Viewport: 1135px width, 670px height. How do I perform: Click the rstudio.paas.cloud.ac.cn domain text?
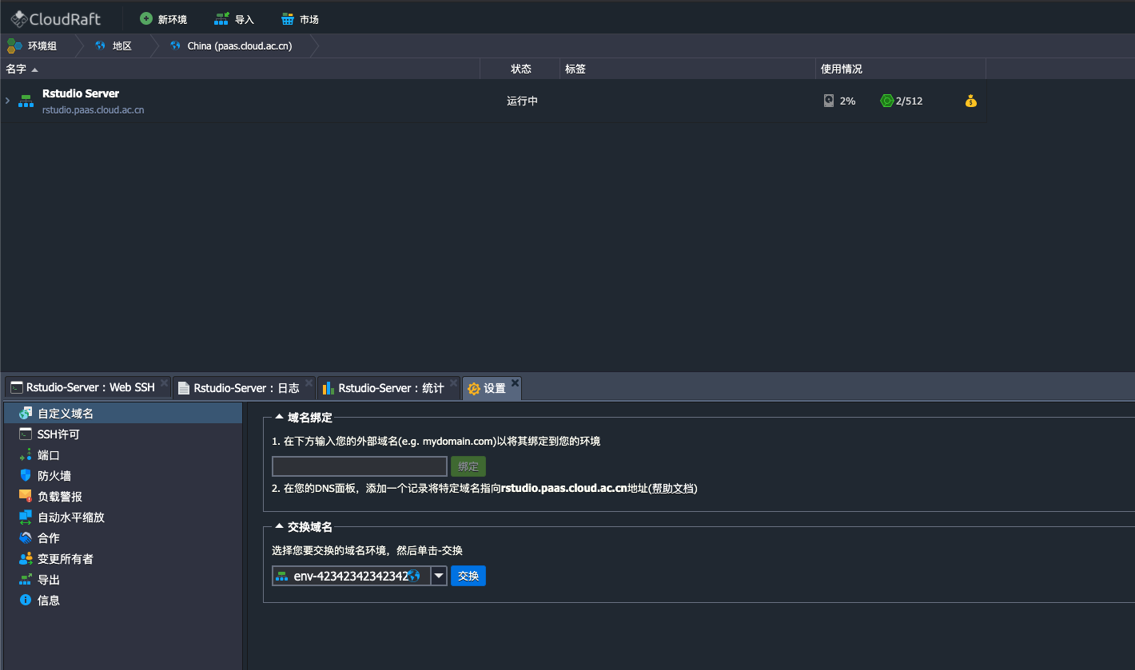coord(94,110)
